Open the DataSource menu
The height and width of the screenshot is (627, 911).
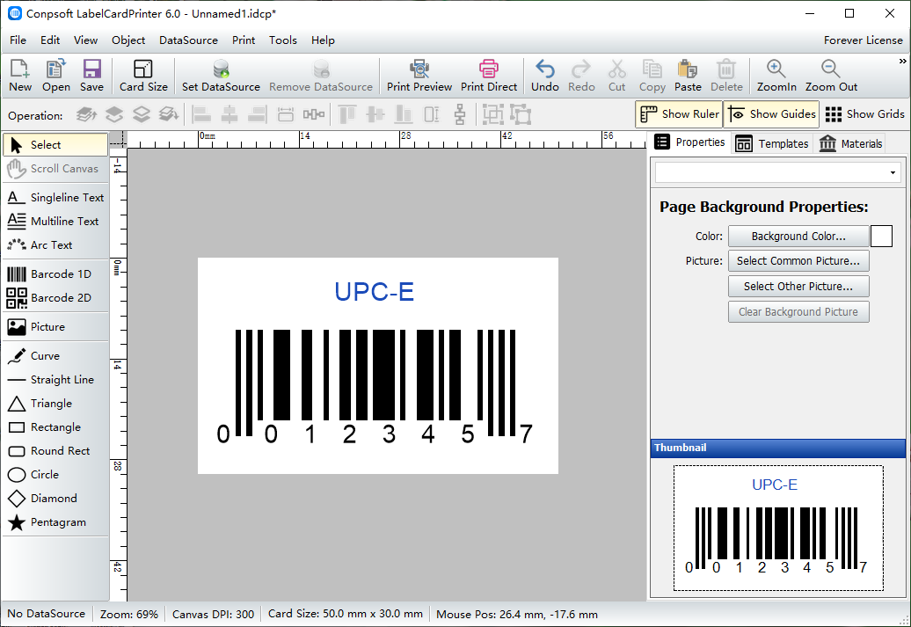pos(188,40)
